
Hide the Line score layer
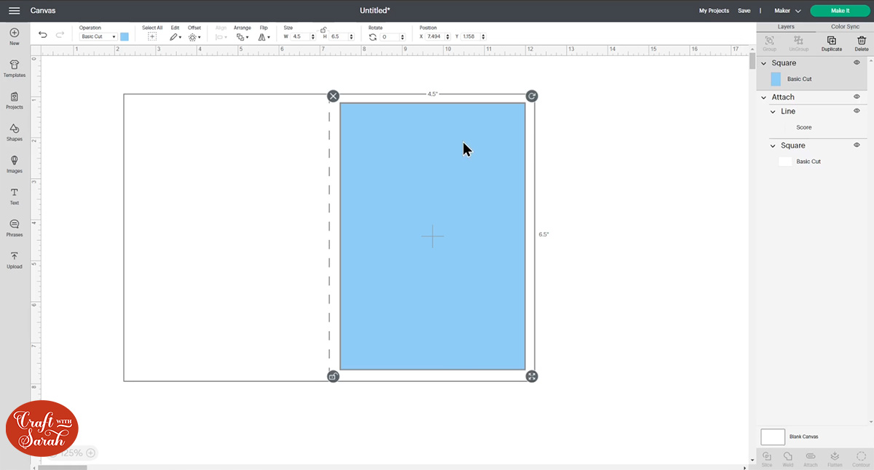(x=857, y=111)
